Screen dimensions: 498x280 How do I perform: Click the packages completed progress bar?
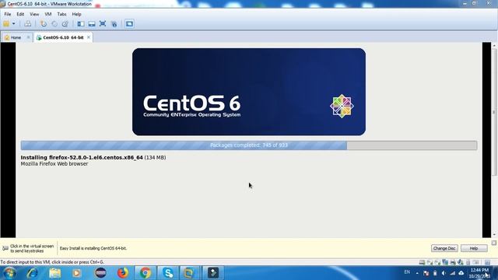[x=249, y=145]
